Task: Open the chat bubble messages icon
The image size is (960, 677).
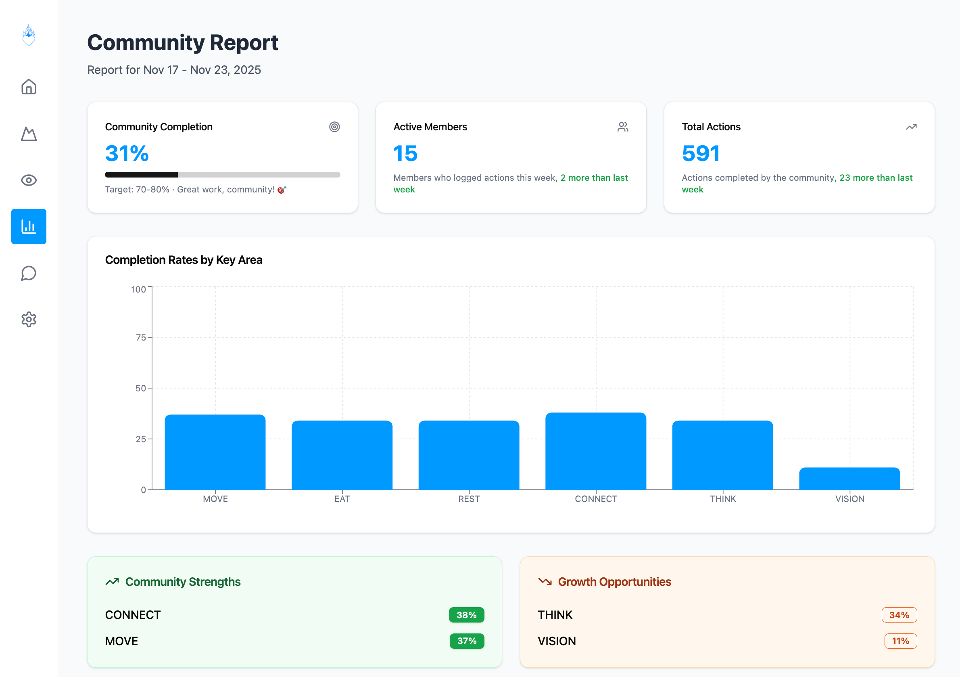Action: coord(28,273)
